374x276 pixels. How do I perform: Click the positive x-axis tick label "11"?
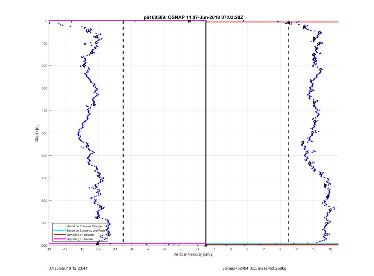click(297, 249)
